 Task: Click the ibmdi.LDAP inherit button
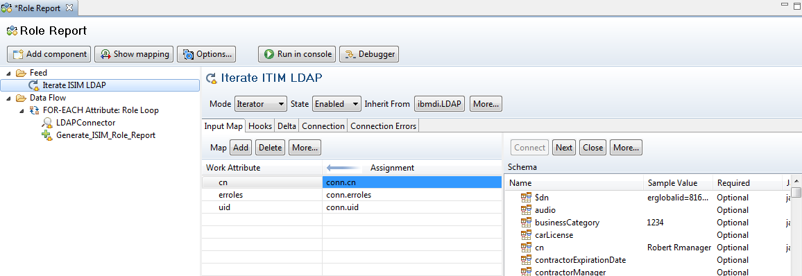pyautogui.click(x=439, y=104)
